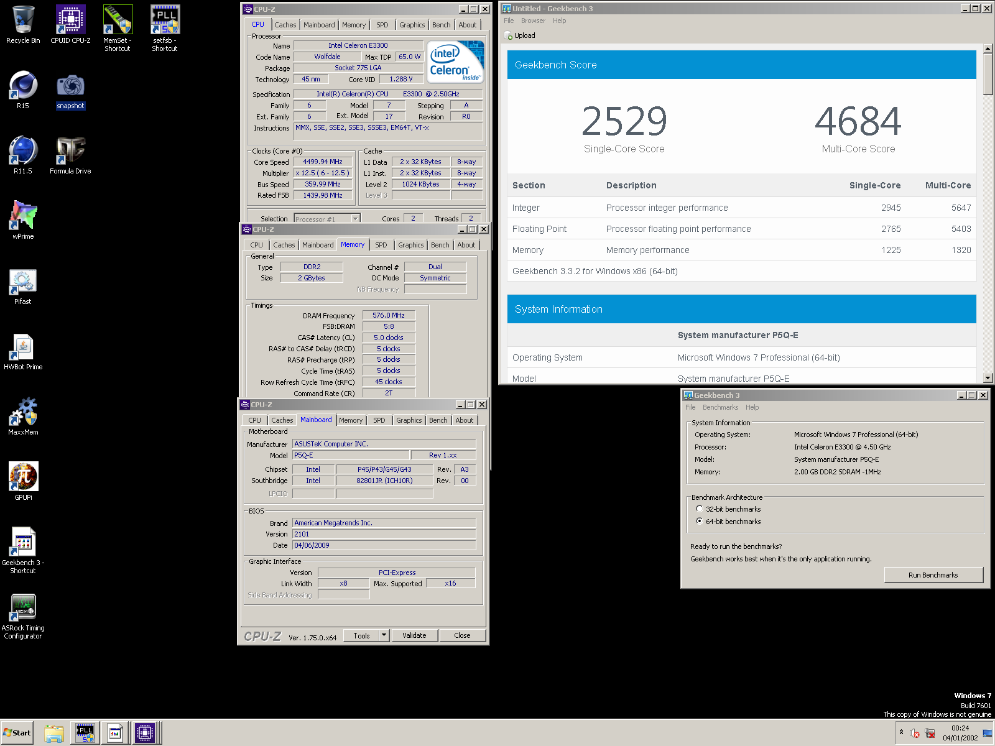Open Benchmarks menu in small Geekbench window
Screen dimensions: 995x746
click(x=720, y=407)
